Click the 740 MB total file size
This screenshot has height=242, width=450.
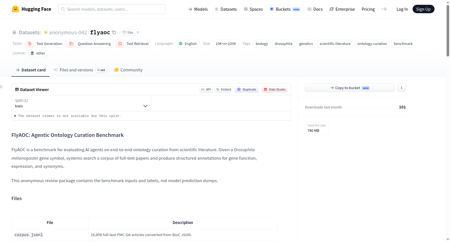313,130
